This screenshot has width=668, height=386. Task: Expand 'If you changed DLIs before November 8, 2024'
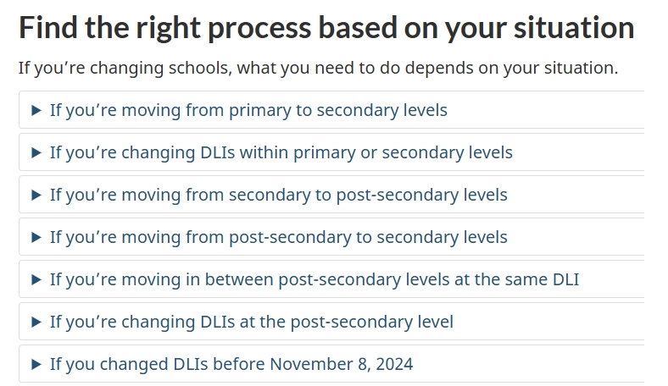point(231,364)
